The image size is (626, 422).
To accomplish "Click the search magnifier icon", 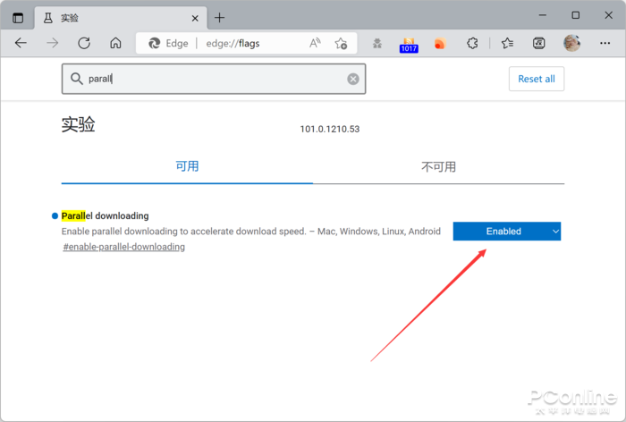I will (76, 79).
